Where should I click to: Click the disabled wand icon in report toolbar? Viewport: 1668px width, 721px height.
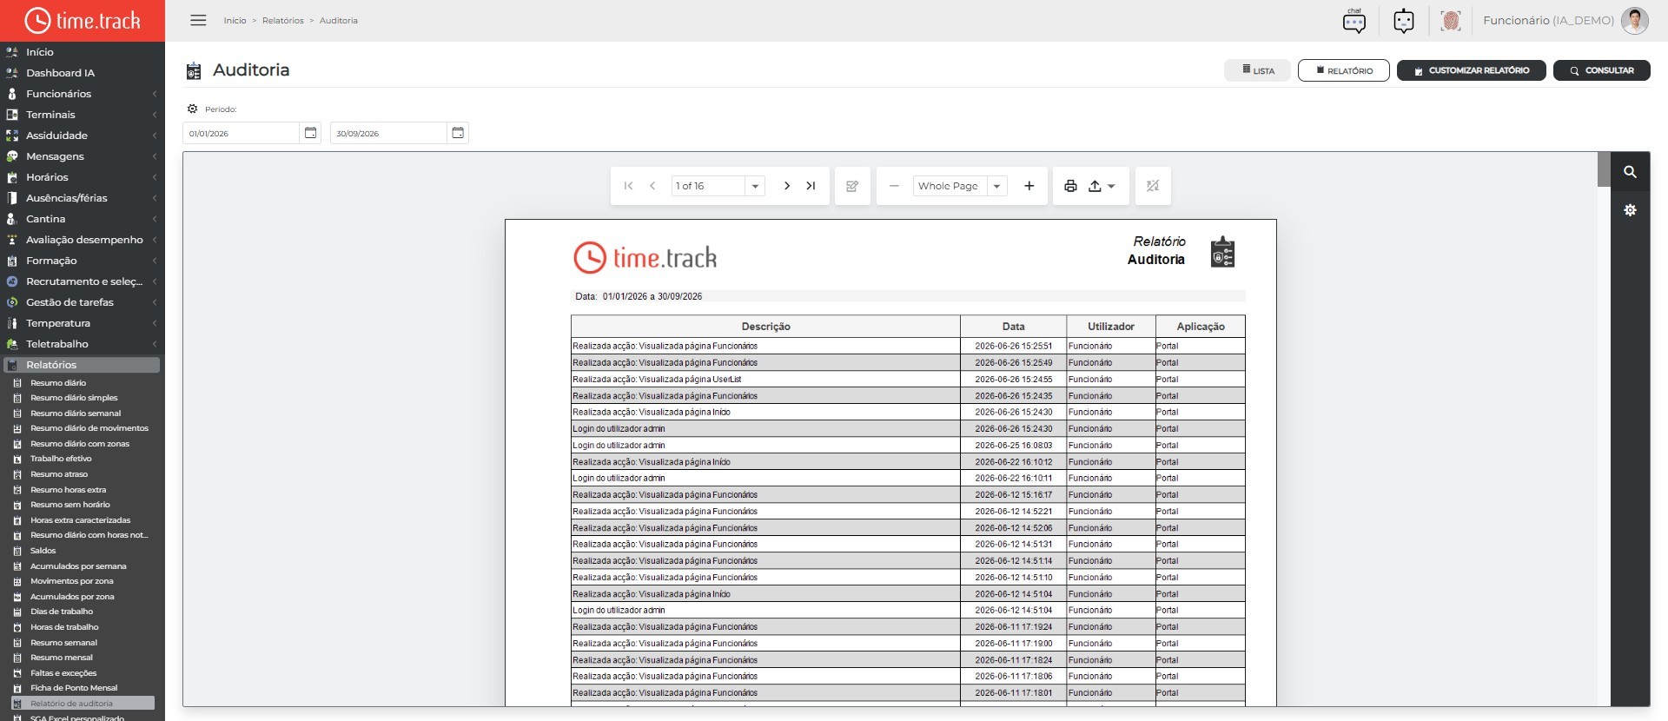pyautogui.click(x=1153, y=186)
